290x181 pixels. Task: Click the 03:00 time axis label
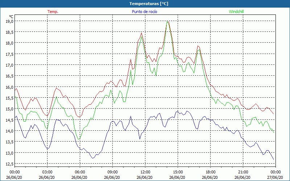click(x=47, y=172)
